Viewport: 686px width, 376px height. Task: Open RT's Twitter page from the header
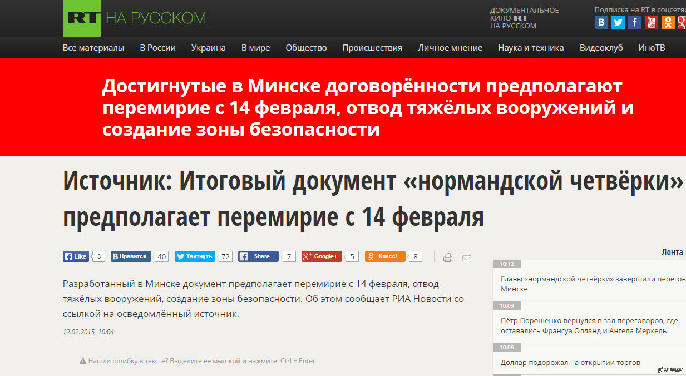click(x=618, y=22)
